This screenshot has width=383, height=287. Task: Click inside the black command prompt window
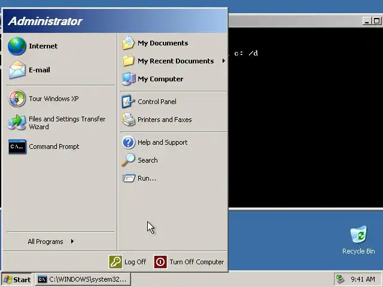[305, 117]
